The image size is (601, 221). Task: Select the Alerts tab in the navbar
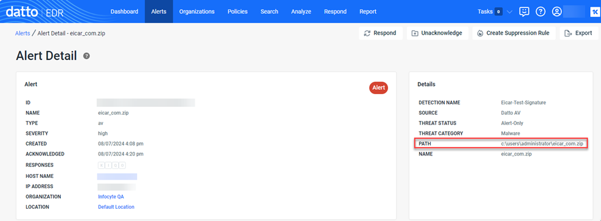159,12
